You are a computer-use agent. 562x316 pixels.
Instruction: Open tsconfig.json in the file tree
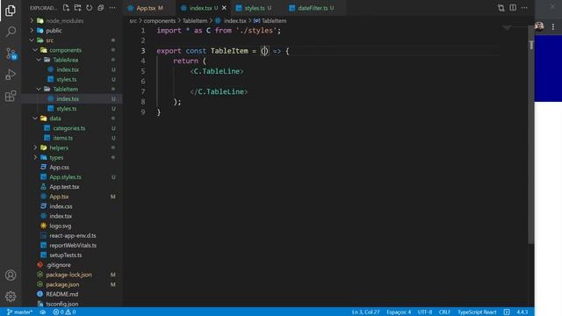(x=62, y=304)
